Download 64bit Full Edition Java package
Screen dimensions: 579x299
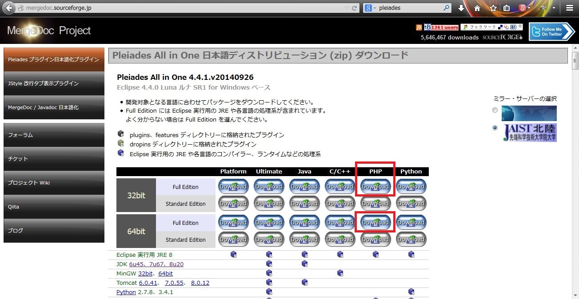[x=304, y=223]
